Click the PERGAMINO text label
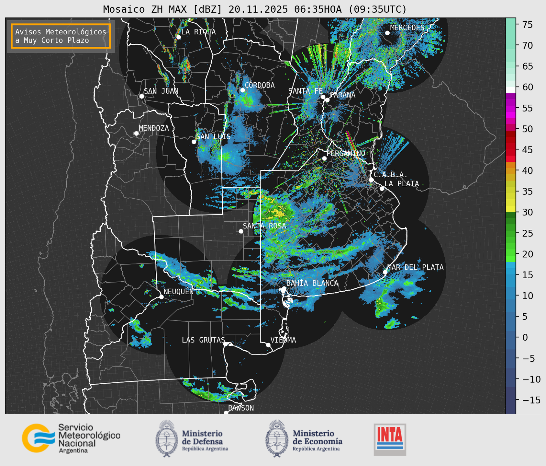The image size is (546, 466). 346,153
